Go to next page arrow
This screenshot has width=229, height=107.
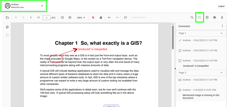(x=31, y=18)
